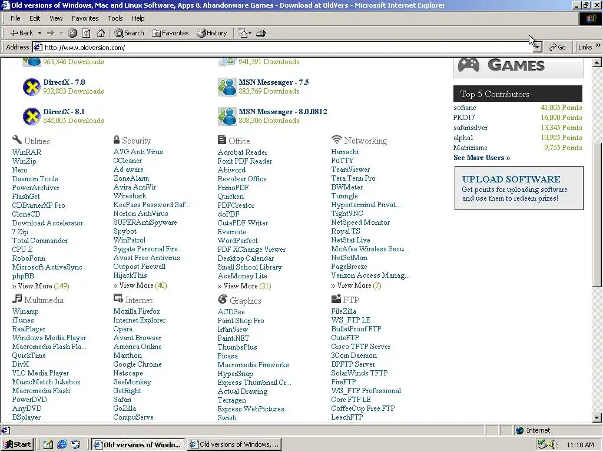Expand the Mail button dropdown arrow

coord(250,34)
